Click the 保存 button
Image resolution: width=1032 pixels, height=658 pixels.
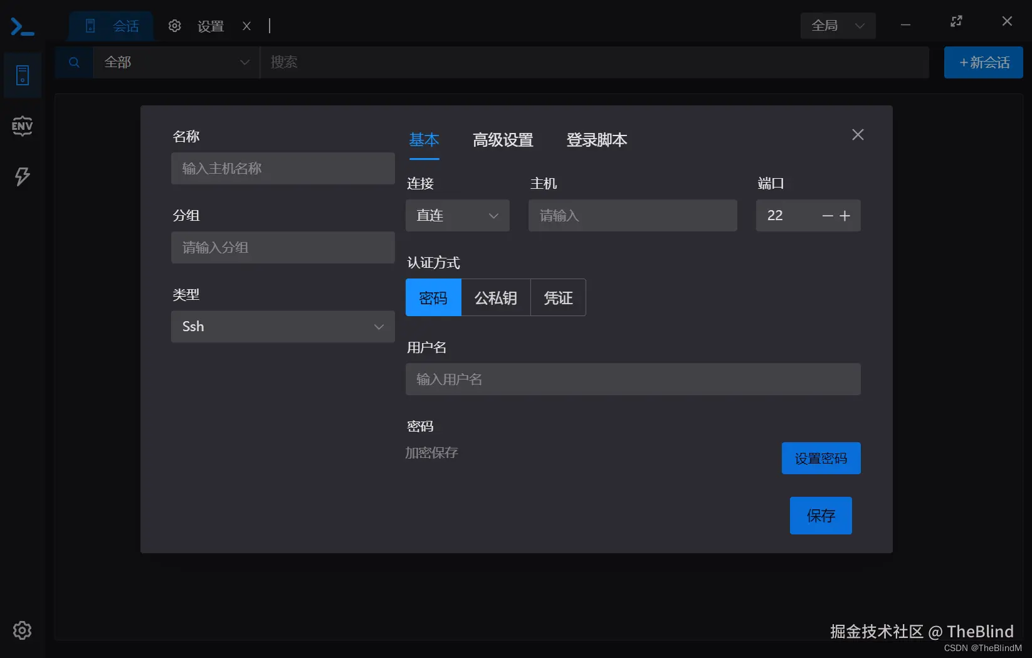tap(821, 516)
